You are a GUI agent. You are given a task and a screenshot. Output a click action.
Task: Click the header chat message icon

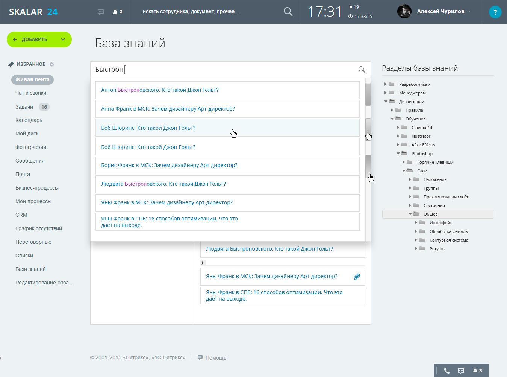pos(101,12)
